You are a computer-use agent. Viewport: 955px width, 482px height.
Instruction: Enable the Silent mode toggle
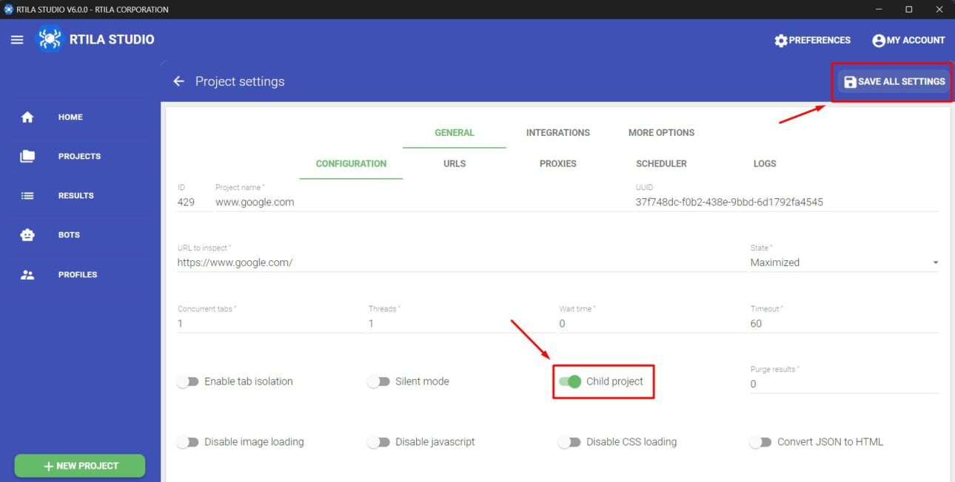tap(380, 381)
